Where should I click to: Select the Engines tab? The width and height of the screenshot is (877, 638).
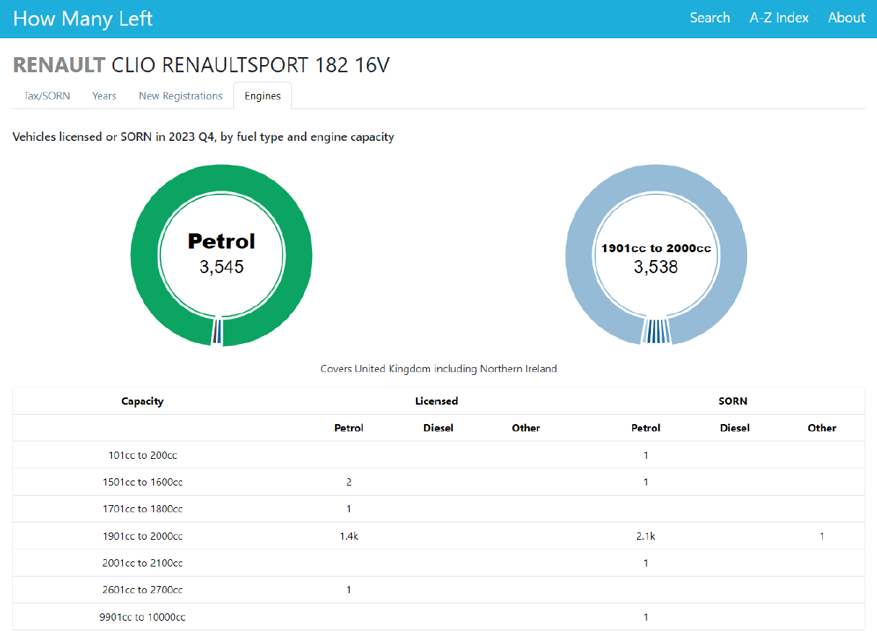262,96
